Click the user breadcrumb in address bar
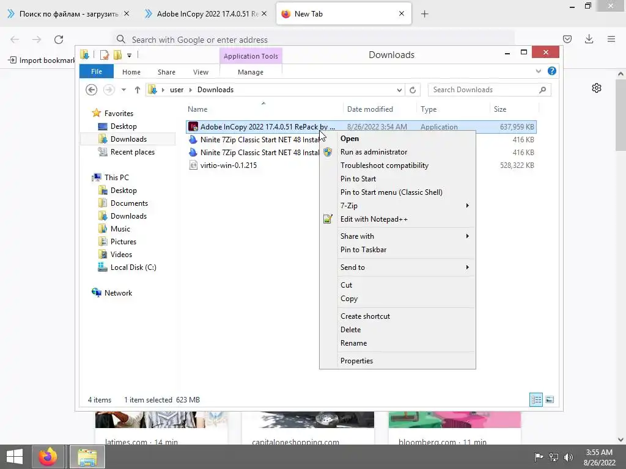The image size is (626, 469). (177, 90)
